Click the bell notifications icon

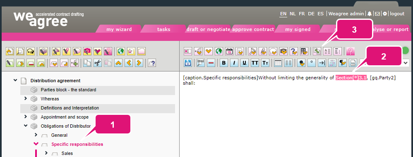(x=370, y=14)
